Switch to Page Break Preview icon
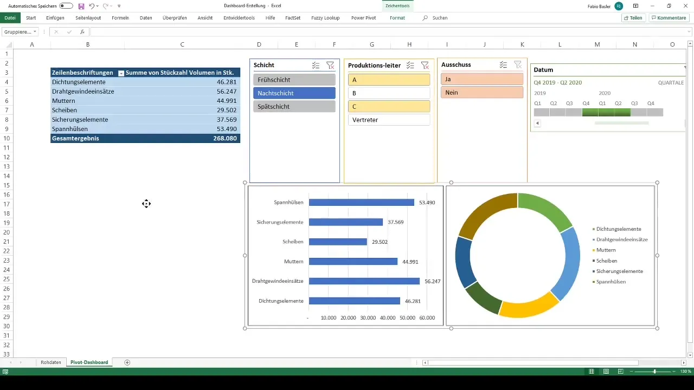Screen dimensions: 694x390 (x=620, y=372)
